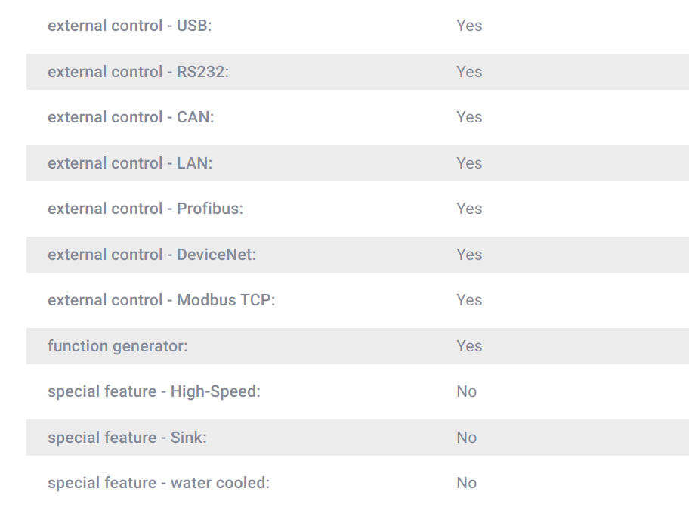Click the 'external control - RS232:' label
Image resolution: width=689 pixels, height=526 pixels.
[138, 72]
